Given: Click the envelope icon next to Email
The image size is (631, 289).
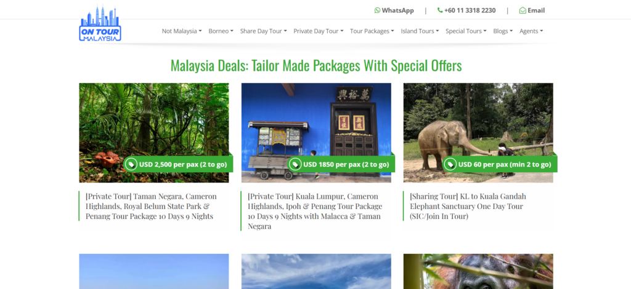Looking at the screenshot, I should click(x=523, y=10).
